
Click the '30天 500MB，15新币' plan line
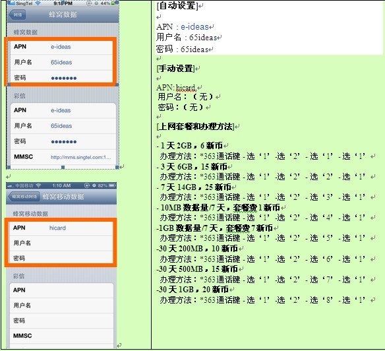[197, 269]
